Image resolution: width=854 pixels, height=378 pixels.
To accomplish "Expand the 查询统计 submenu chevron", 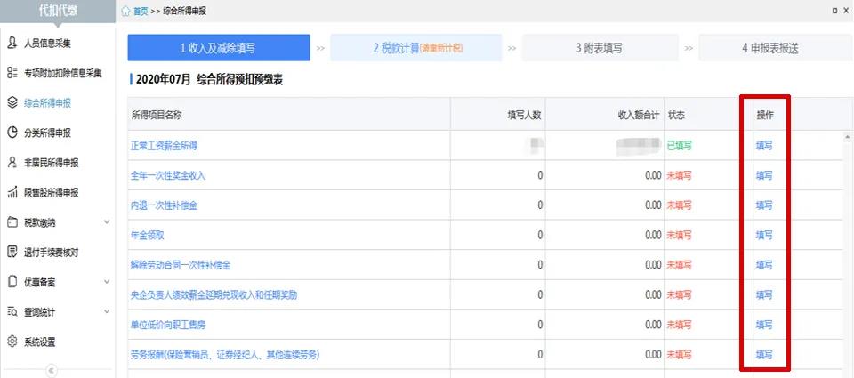I will coord(107,312).
